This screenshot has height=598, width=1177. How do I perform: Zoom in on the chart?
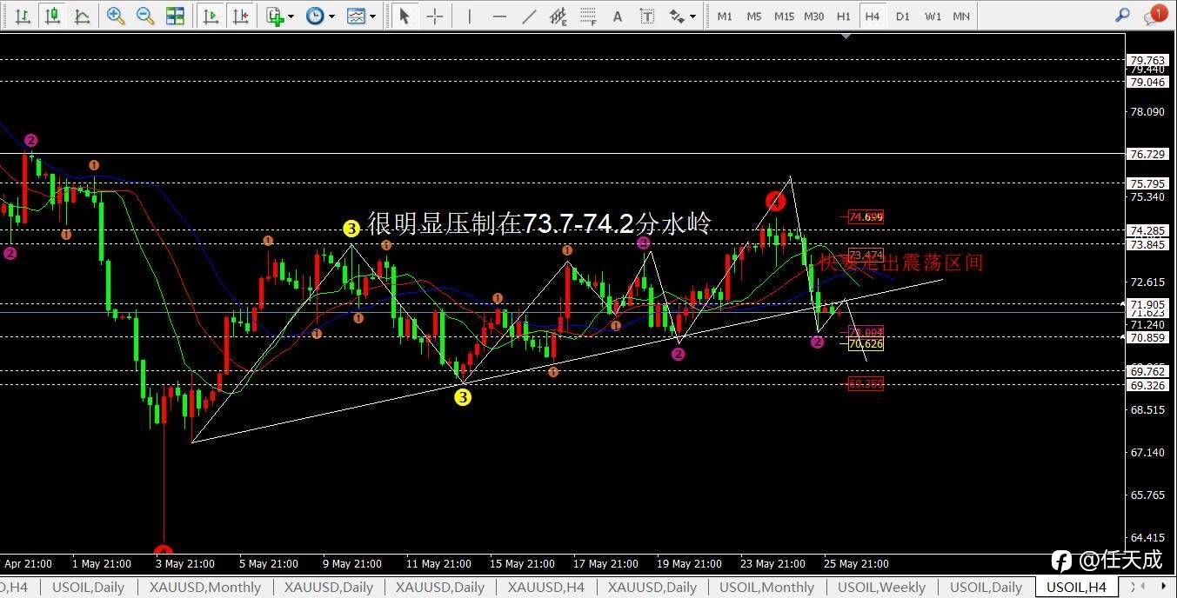[115, 16]
